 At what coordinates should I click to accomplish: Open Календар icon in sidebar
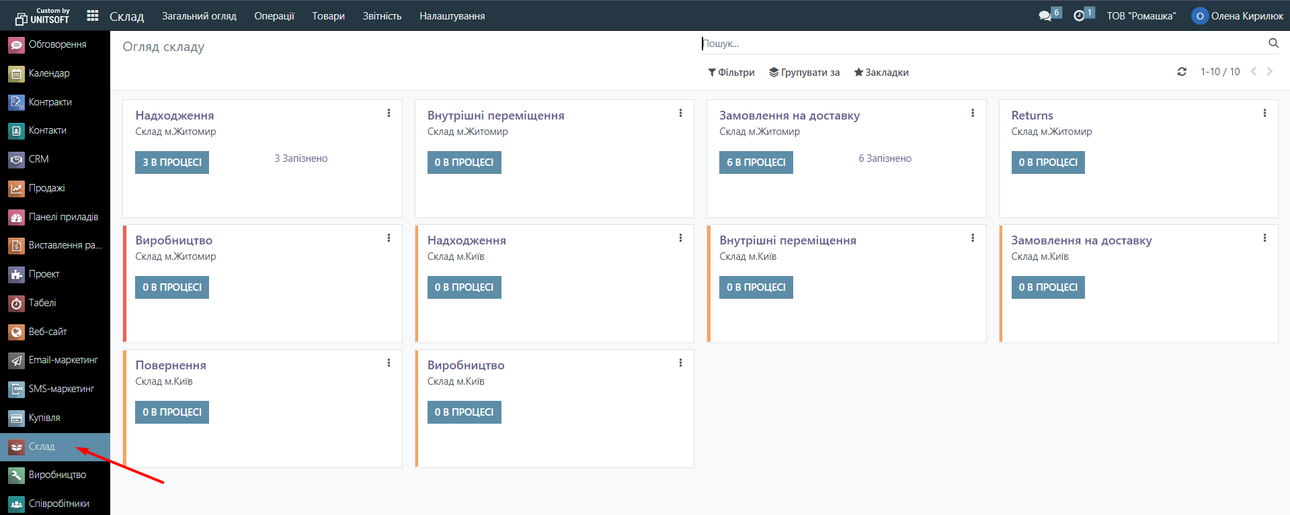coord(17,74)
